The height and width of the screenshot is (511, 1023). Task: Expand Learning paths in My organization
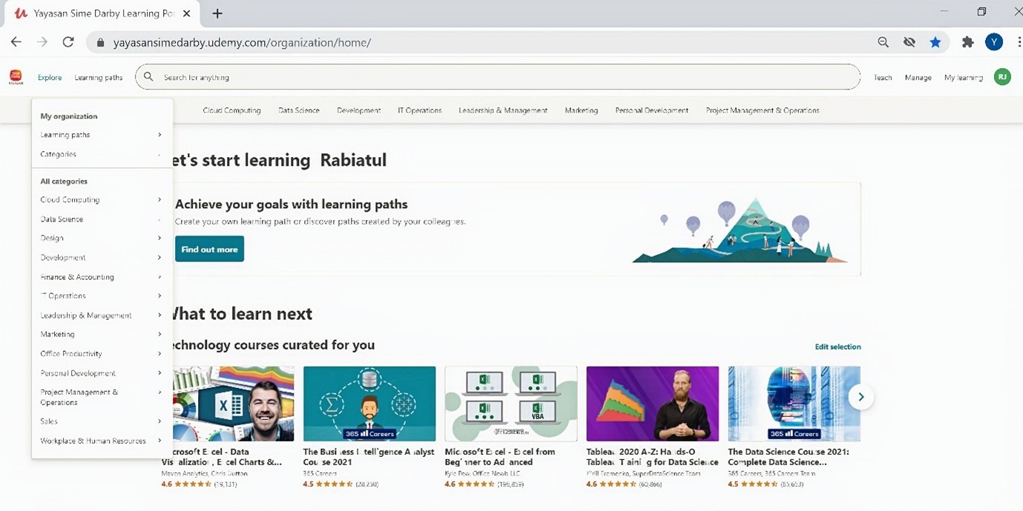(x=101, y=135)
